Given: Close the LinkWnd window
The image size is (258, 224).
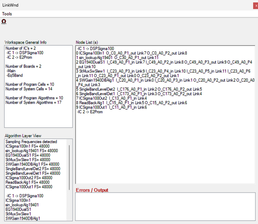Looking at the screenshot, I should pyautogui.click(x=255, y=5).
